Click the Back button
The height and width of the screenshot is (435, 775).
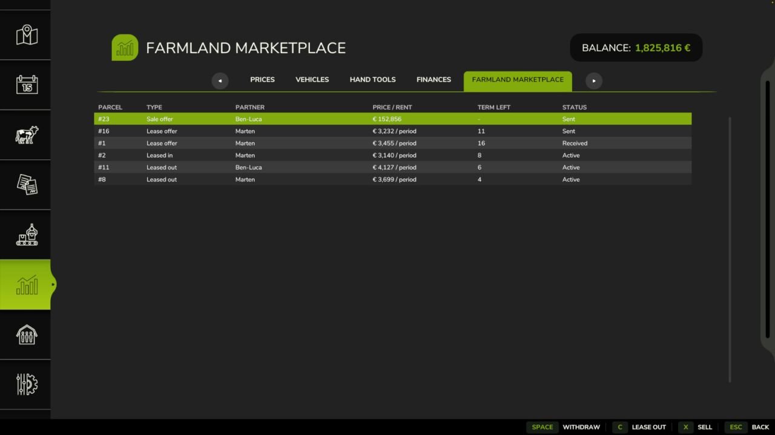(747, 427)
